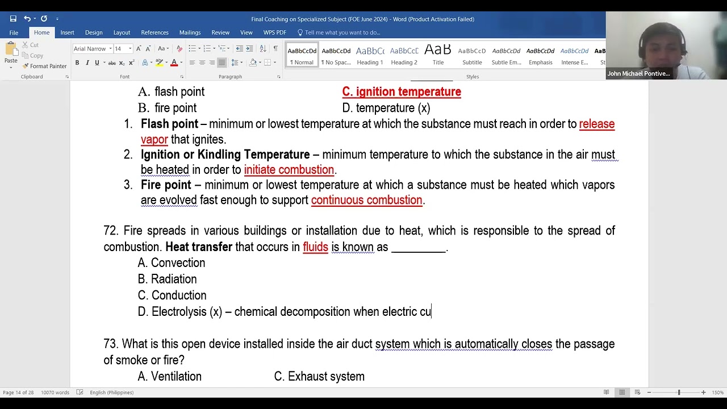Apply a numbered list
727x409 pixels.
[207, 49]
